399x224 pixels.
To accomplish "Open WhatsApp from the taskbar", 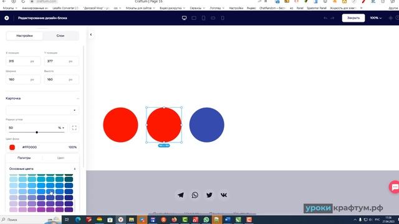I will [x=206, y=220].
